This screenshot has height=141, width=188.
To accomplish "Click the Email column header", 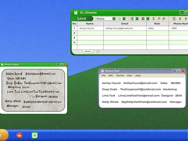I will point(125,23).
